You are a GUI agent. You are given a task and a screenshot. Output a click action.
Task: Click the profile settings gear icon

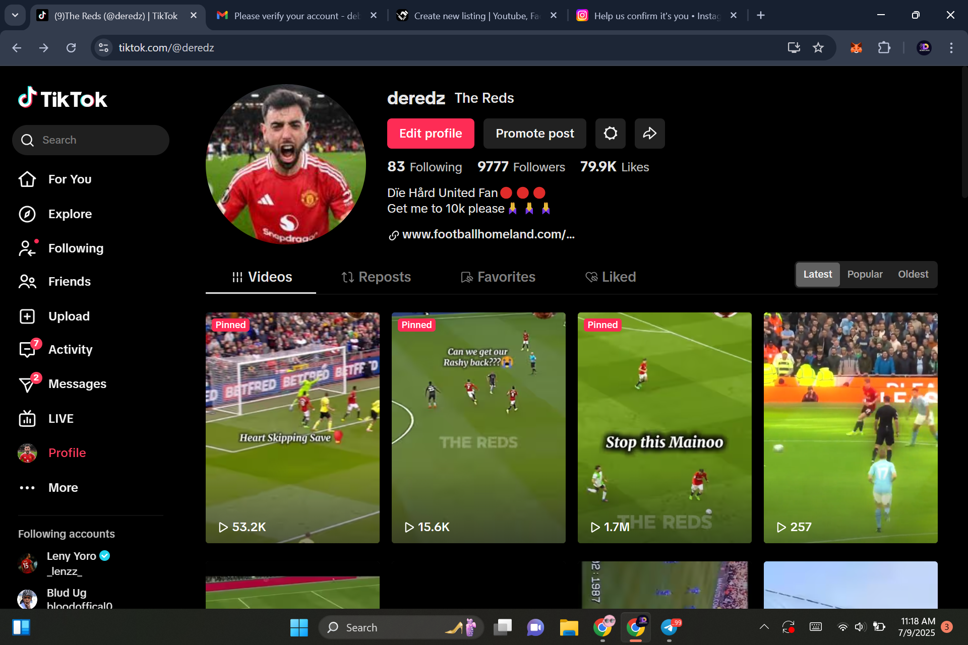click(611, 134)
